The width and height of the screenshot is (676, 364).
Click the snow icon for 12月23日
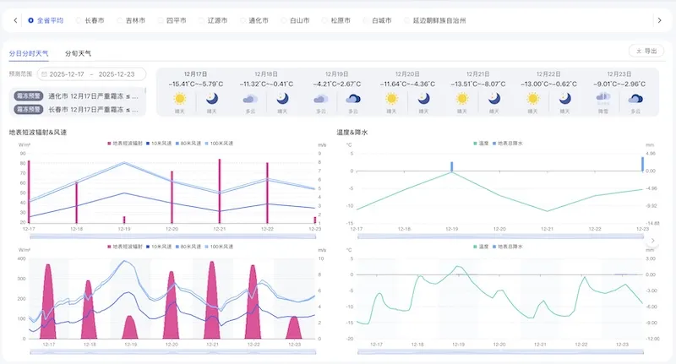pos(603,99)
